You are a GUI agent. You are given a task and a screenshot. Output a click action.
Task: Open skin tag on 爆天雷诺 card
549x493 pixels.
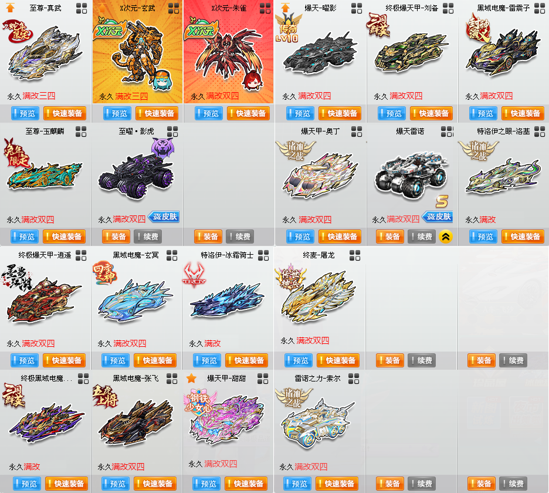pos(438,217)
